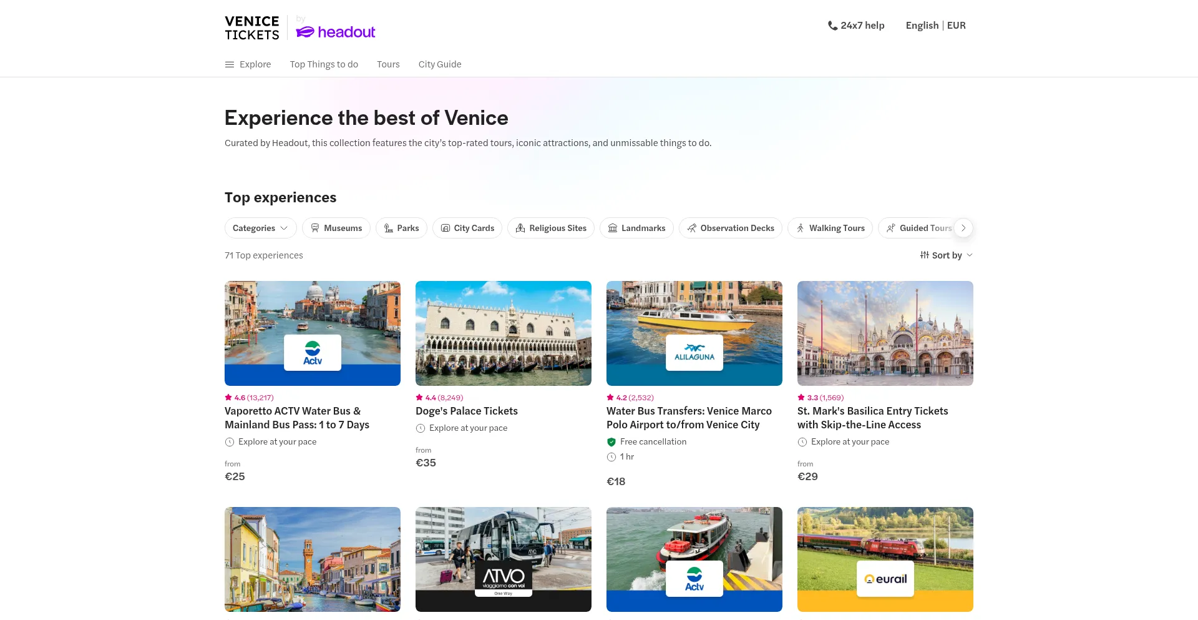1198x620 pixels.
Task: Open the City Guide menu
Action: pyautogui.click(x=440, y=64)
